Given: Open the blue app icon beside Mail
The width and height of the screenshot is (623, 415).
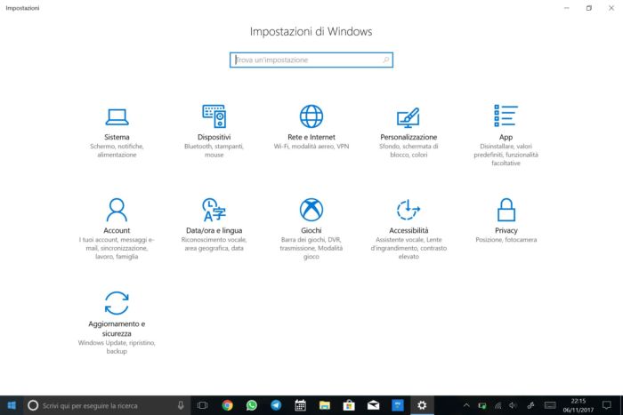Looking at the screenshot, I should [398, 405].
